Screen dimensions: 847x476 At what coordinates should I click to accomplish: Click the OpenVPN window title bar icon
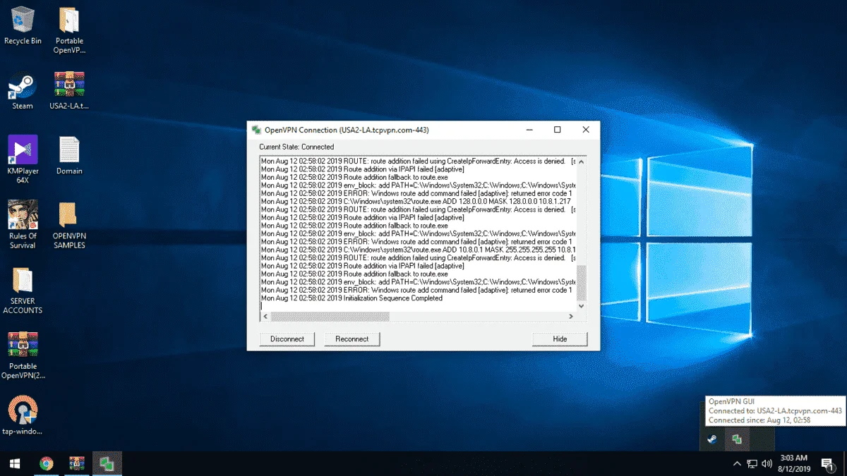pyautogui.click(x=256, y=130)
